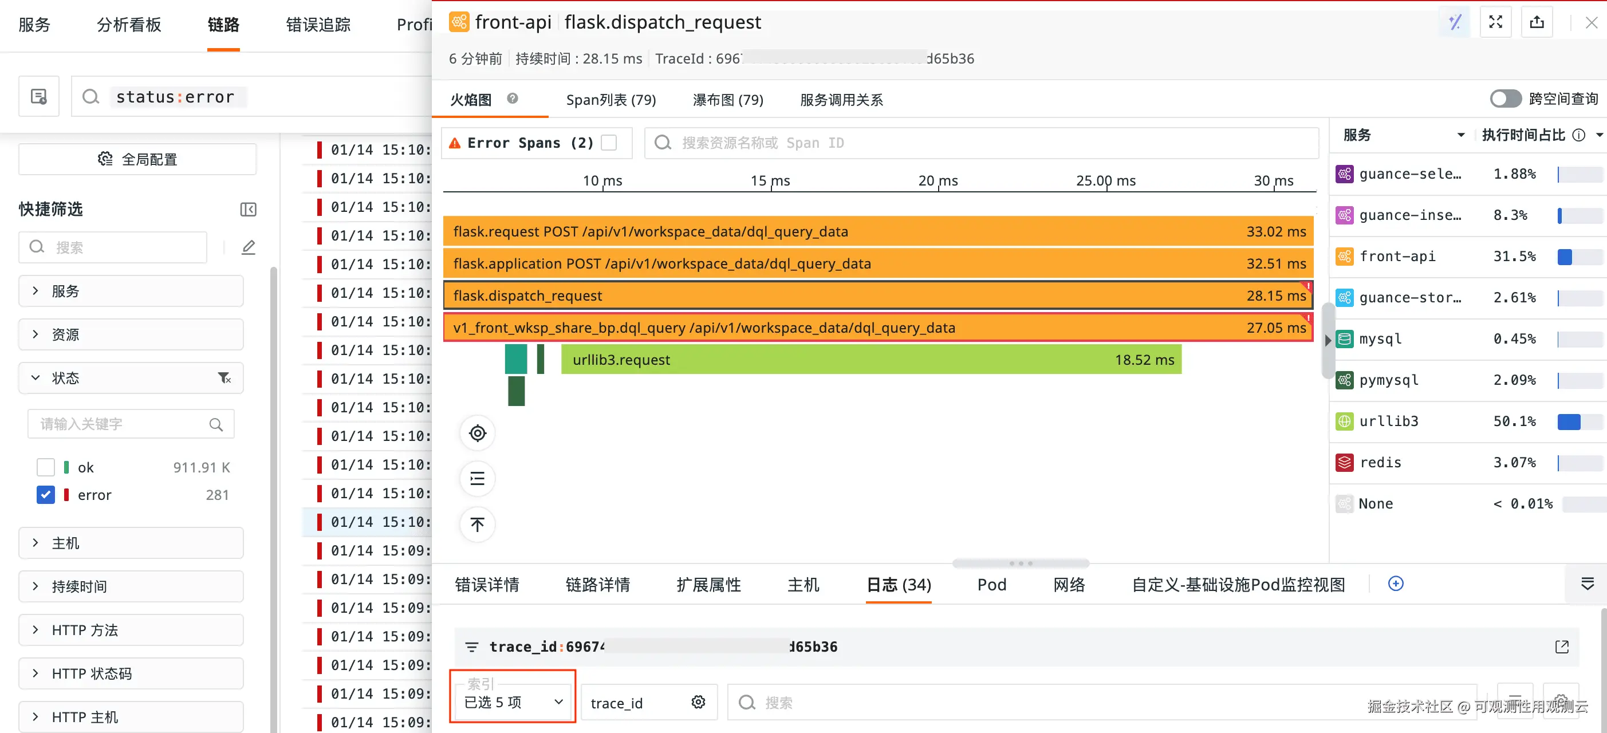
Task: Click the back-to-top arrow icon
Action: [477, 524]
